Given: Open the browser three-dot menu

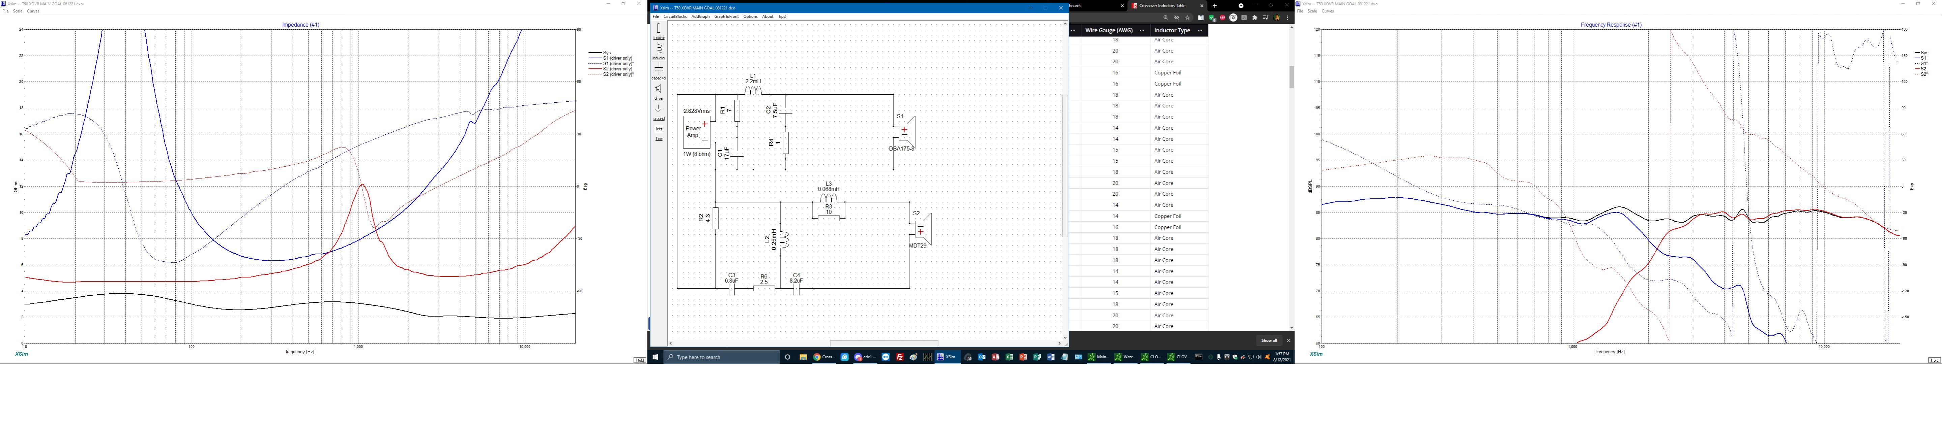Looking at the screenshot, I should click(x=1287, y=17).
